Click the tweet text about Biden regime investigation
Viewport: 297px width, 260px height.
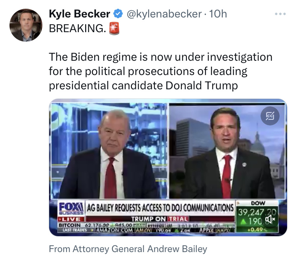coord(160,71)
